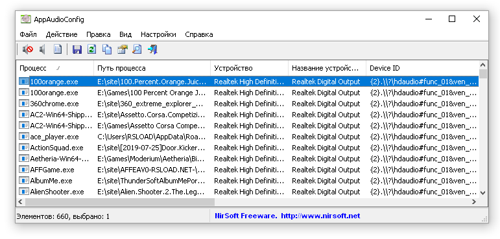Screen dimensions: 500x239
Task: Click path C:\Users\RSLOAD\AppData\Roa...
Action: point(152,137)
